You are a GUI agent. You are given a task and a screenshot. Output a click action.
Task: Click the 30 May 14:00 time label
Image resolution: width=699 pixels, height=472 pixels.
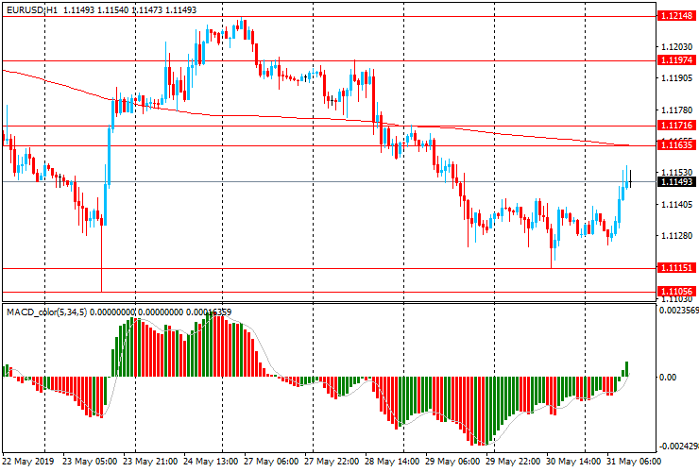[573, 462]
